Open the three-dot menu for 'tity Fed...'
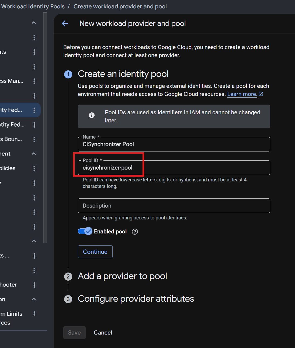The image size is (295, 348). [x=34, y=125]
